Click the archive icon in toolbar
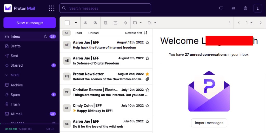266x133 pixels. pyautogui.click(x=115, y=23)
